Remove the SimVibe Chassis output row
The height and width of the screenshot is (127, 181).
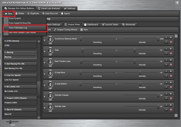[171, 94]
